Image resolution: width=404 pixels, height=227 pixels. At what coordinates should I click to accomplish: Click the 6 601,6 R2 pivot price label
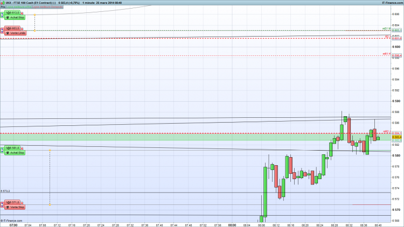click(x=397, y=38)
